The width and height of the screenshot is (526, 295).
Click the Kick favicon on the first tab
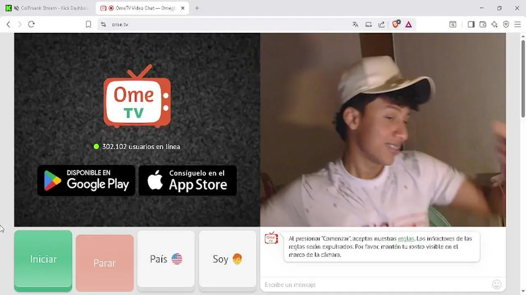pyautogui.click(x=8, y=8)
